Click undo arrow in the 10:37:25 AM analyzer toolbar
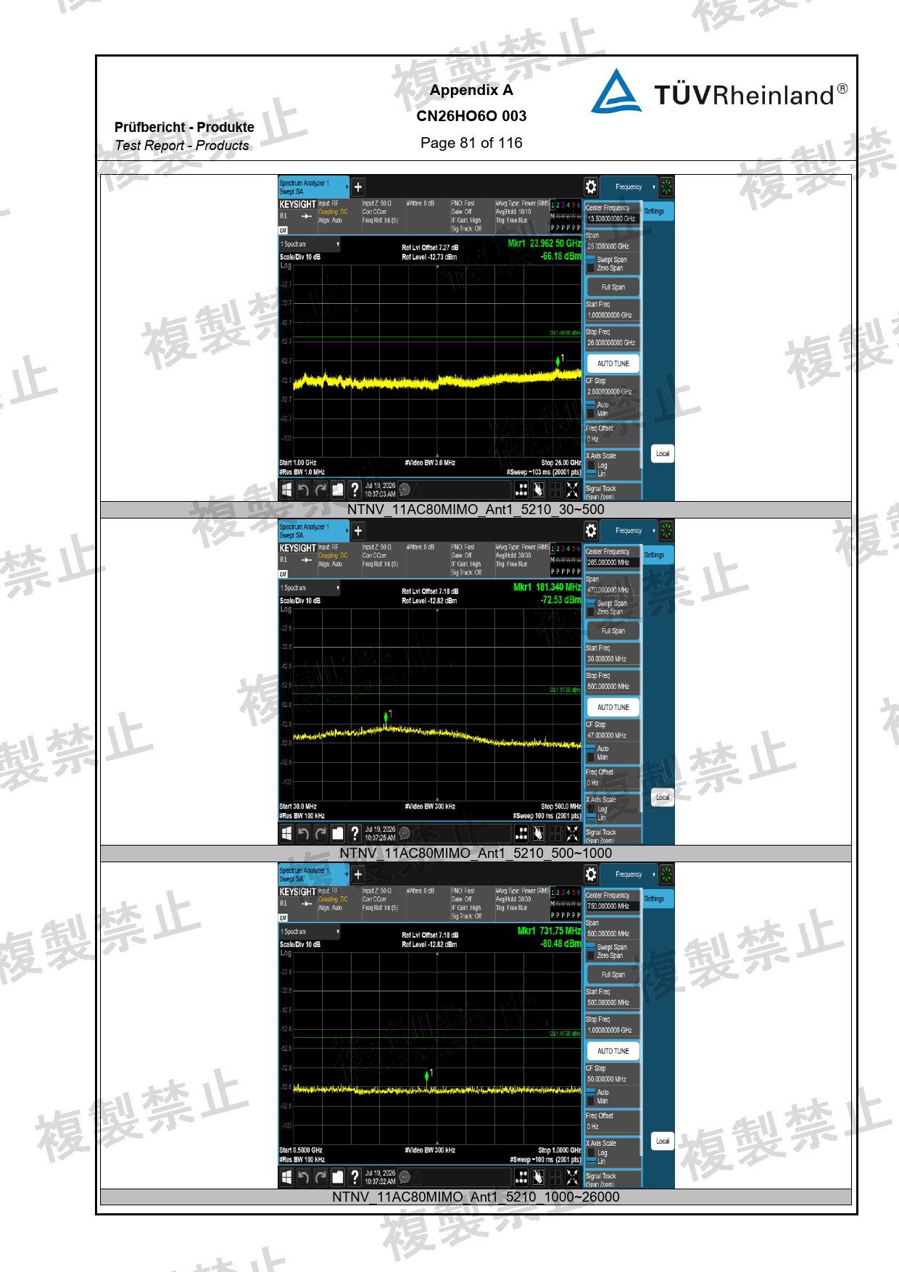899x1272 pixels. click(304, 834)
